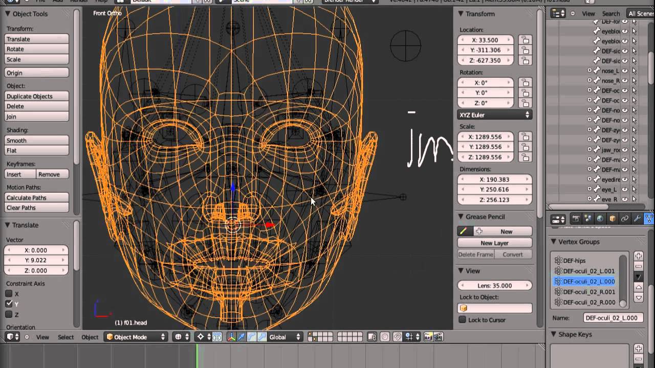Open the Modifiers wrench properties icon

637,219
